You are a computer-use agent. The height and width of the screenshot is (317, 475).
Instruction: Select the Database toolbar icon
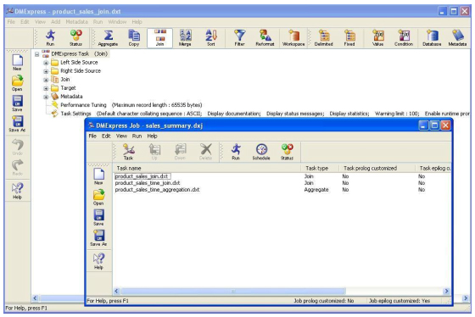[432, 38]
